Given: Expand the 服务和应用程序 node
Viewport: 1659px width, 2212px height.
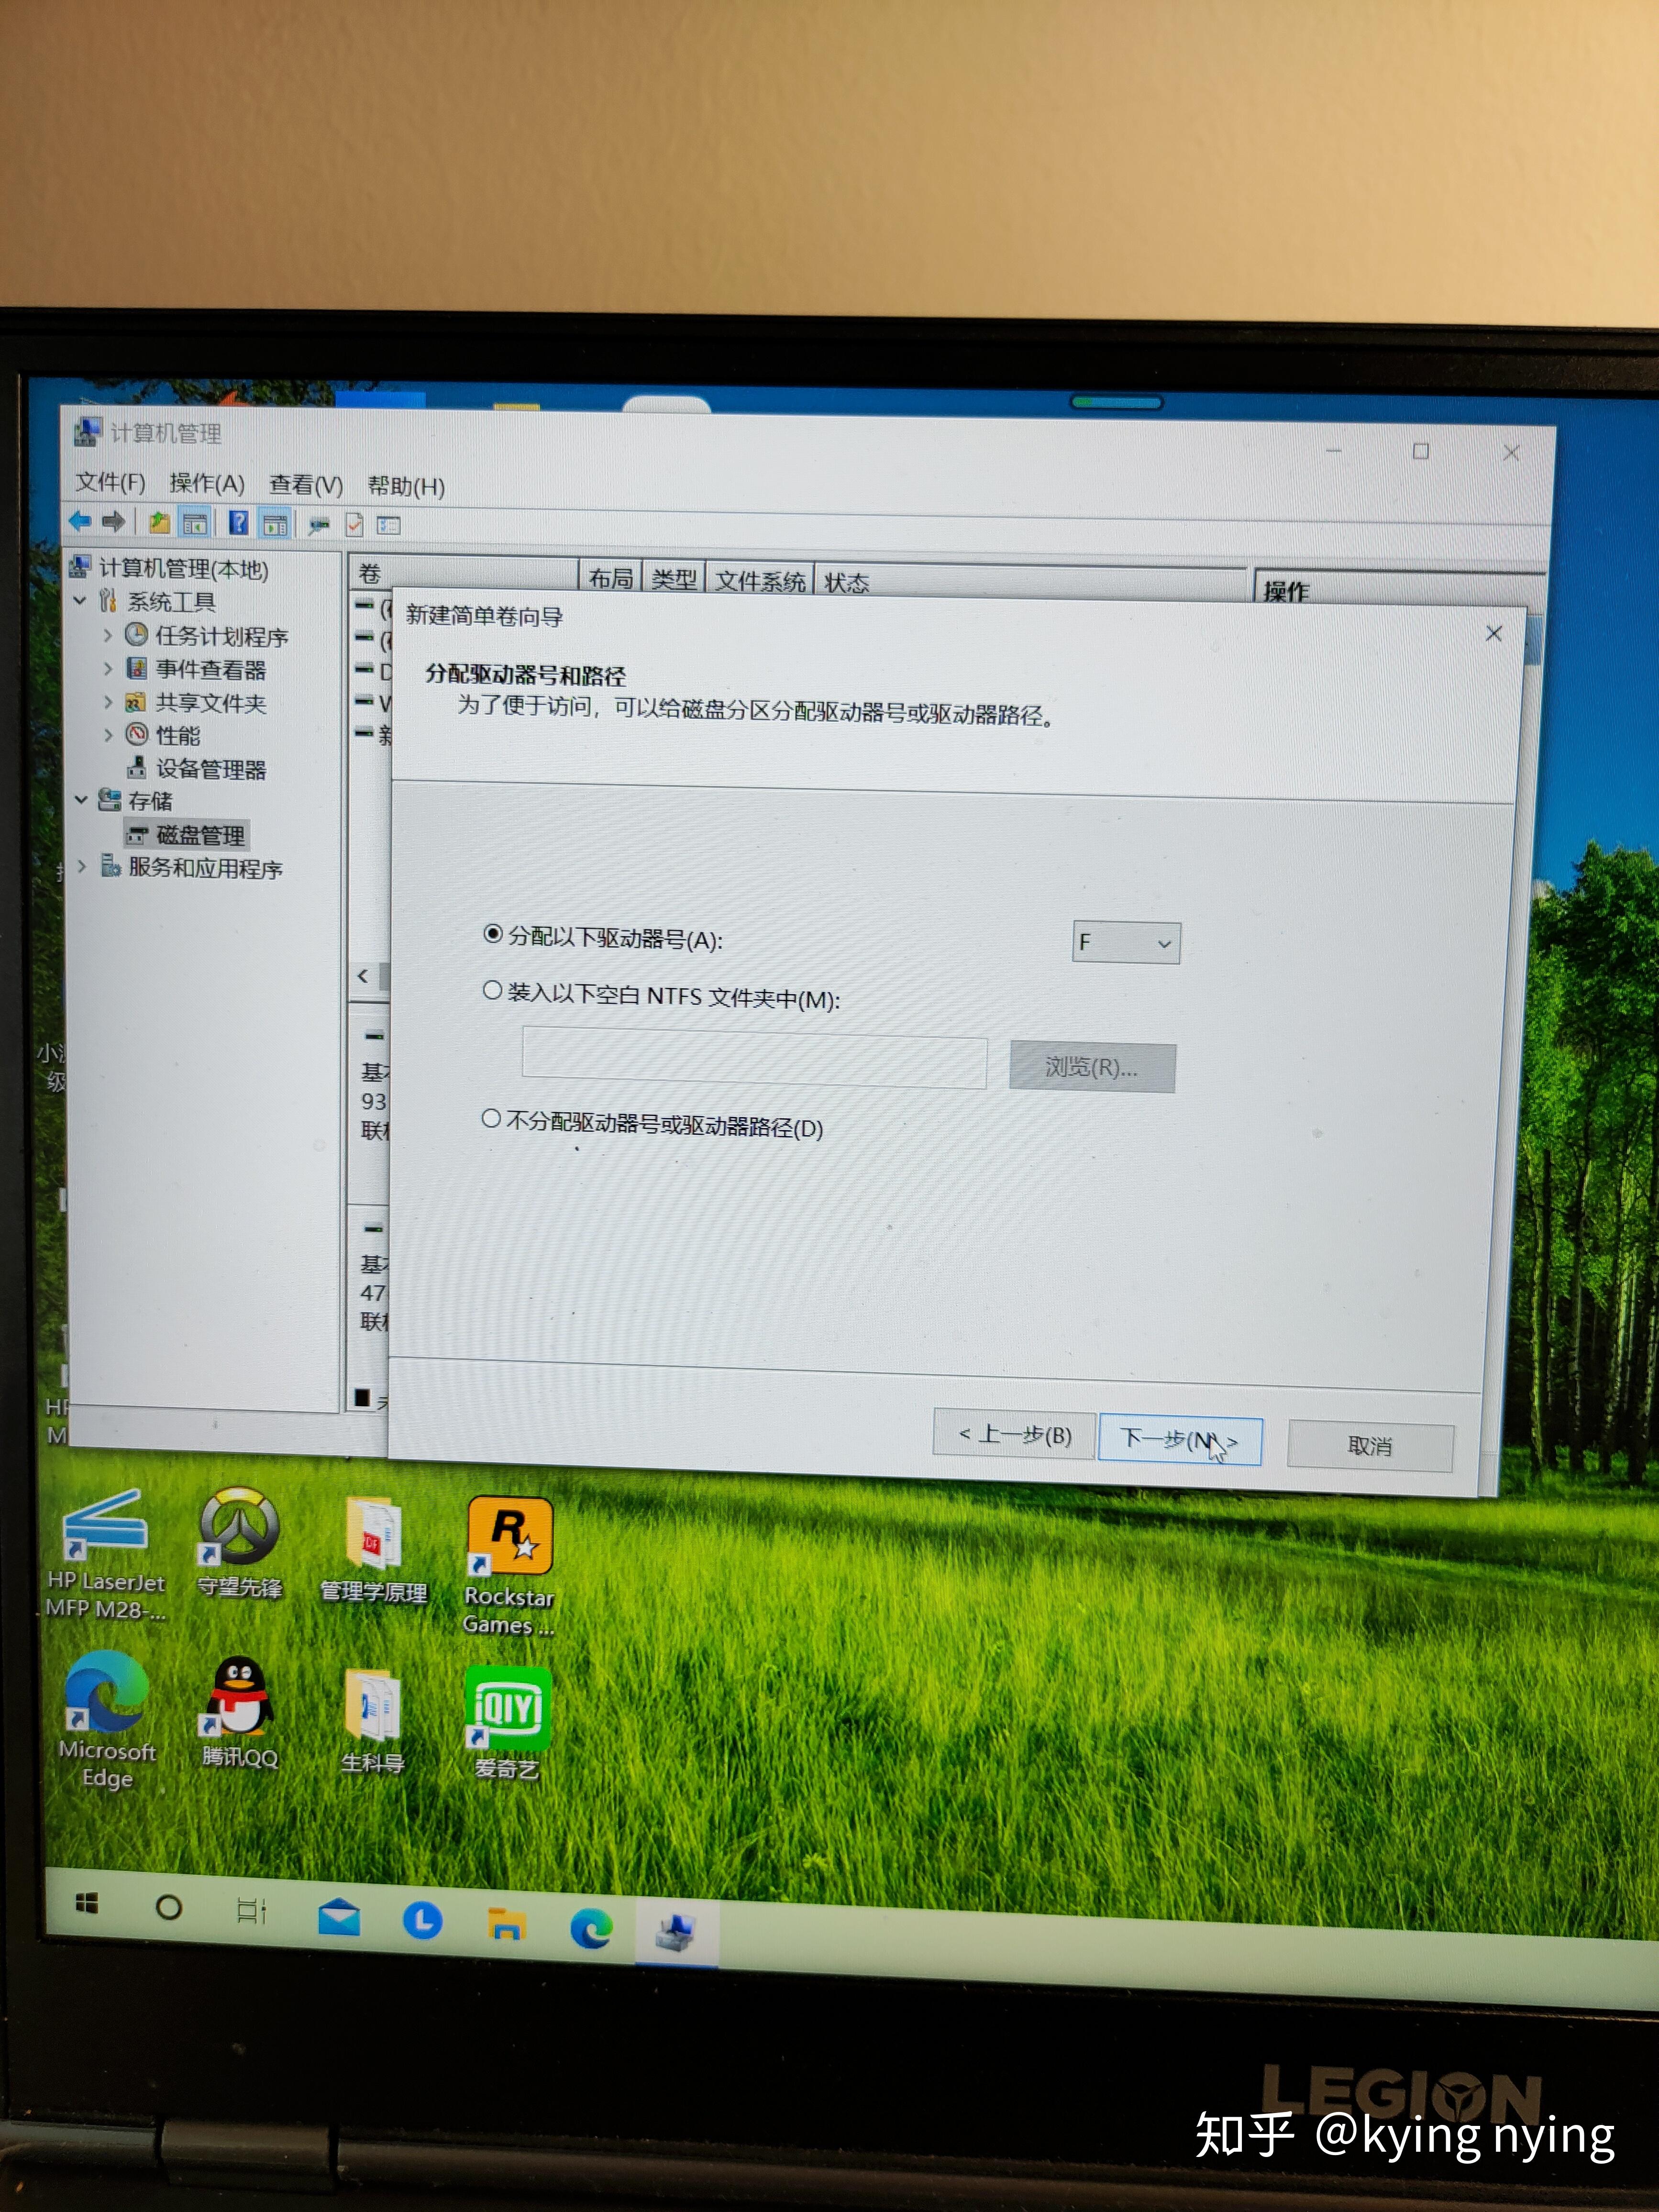Looking at the screenshot, I should 82,866.
